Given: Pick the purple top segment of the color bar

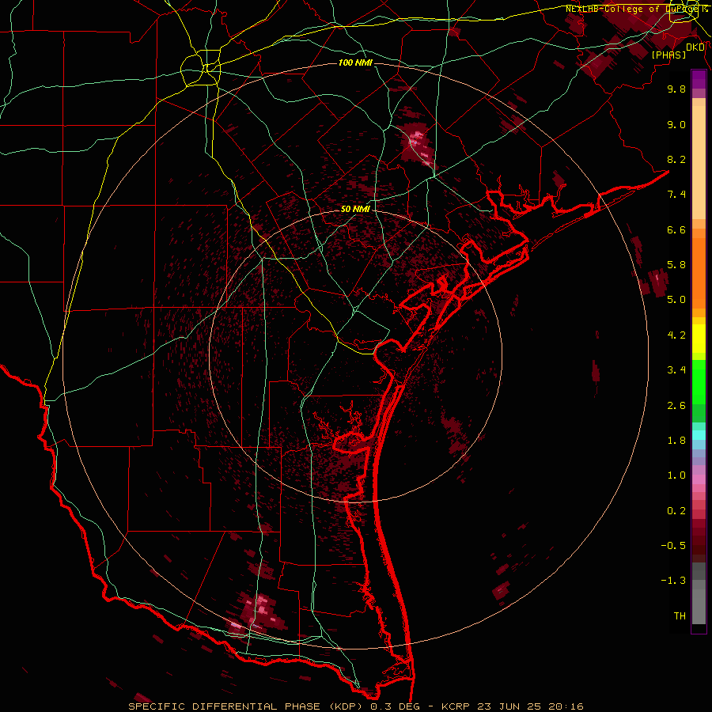Looking at the screenshot, I should (699, 79).
